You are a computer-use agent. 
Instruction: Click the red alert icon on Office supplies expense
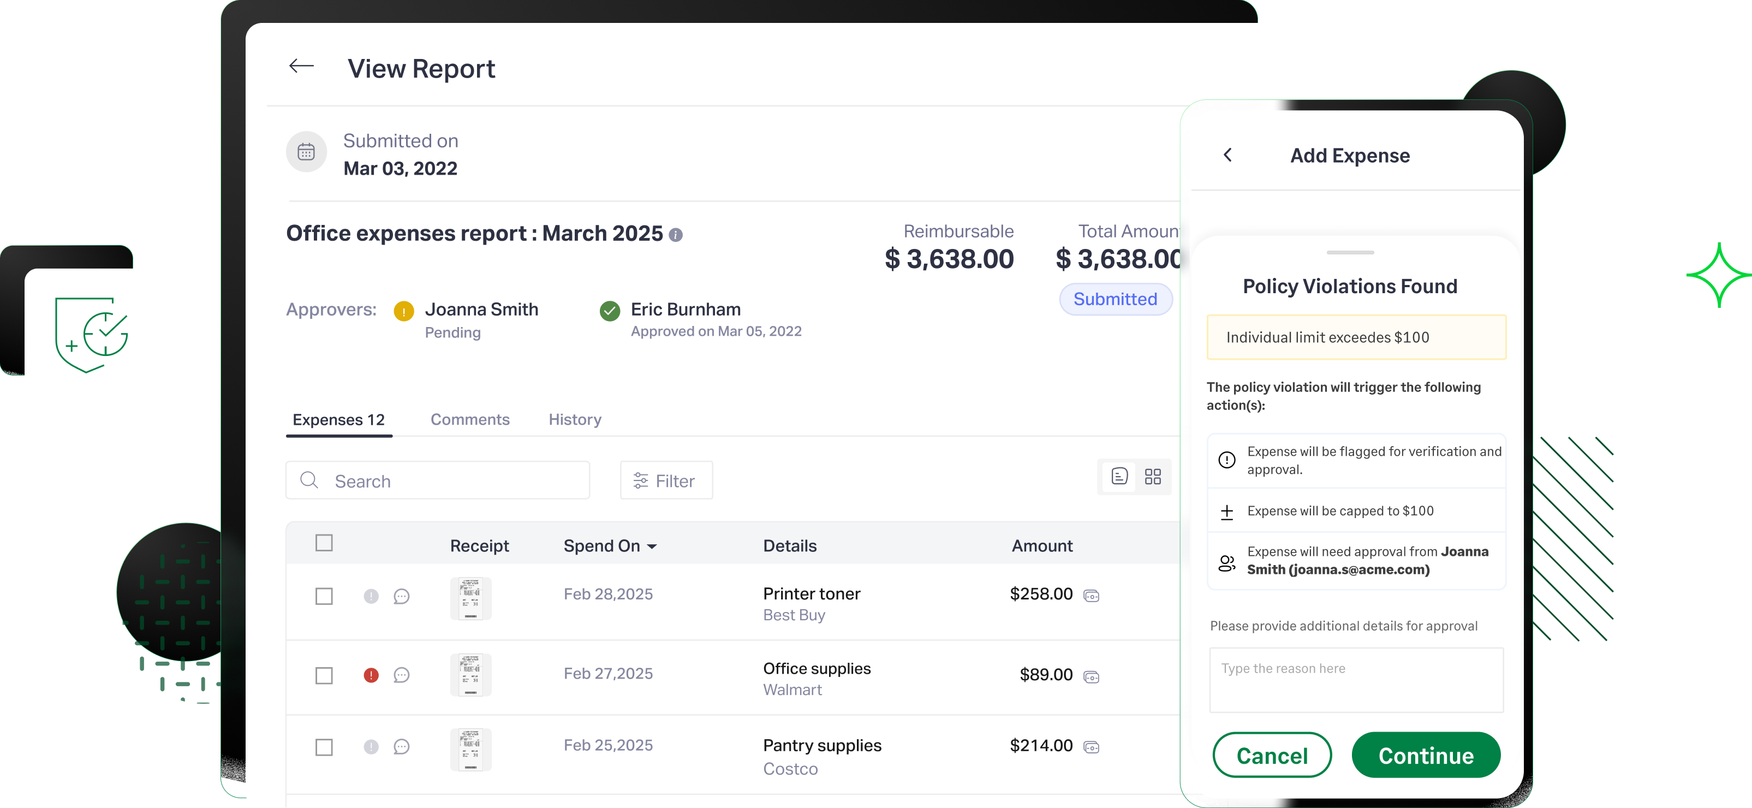click(x=371, y=675)
